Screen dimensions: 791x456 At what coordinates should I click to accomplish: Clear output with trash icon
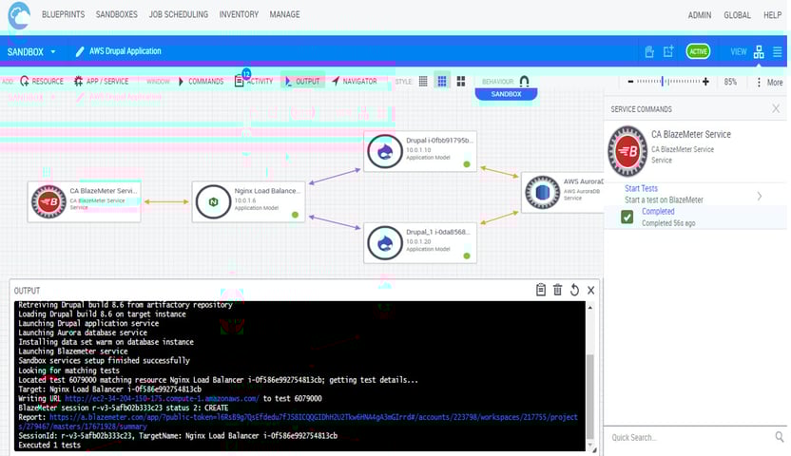point(557,290)
